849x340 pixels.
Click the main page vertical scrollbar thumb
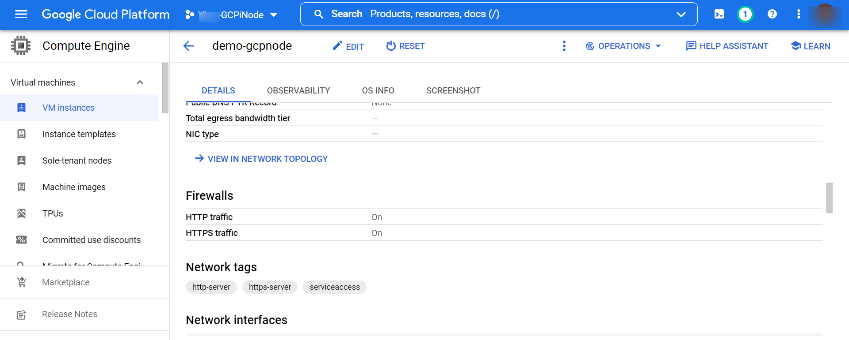[x=830, y=198]
